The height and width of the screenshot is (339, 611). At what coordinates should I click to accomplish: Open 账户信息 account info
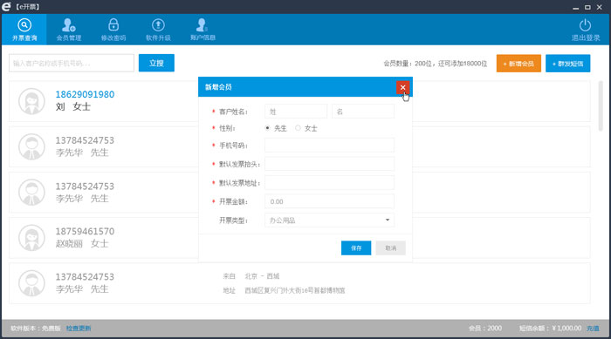tap(203, 30)
